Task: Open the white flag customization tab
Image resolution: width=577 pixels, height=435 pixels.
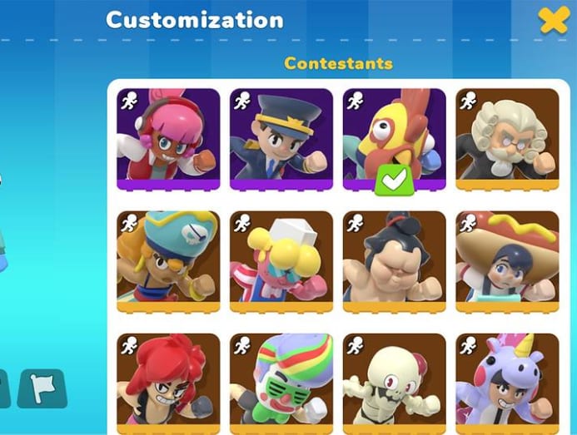Action: click(42, 388)
